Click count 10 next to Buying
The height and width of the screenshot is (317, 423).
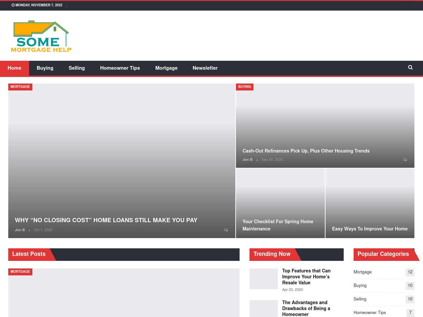point(410,286)
